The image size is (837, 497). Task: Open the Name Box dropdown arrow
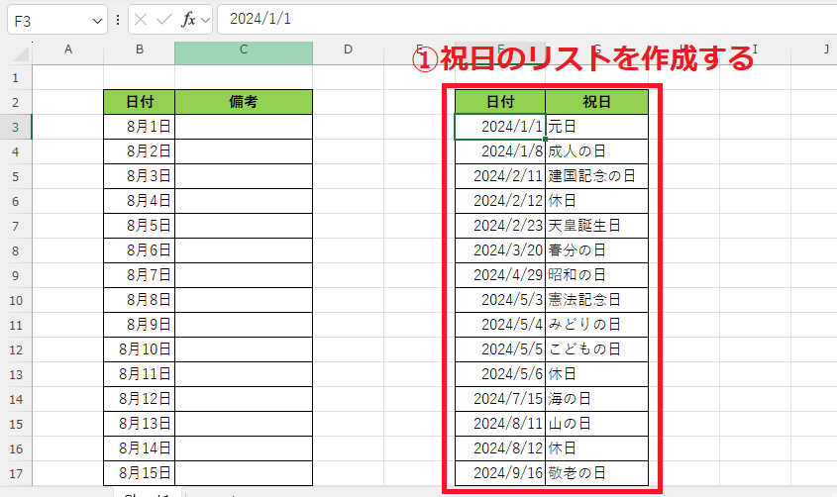[x=97, y=21]
